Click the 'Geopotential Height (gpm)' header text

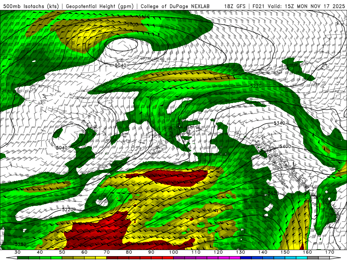point(100,6)
